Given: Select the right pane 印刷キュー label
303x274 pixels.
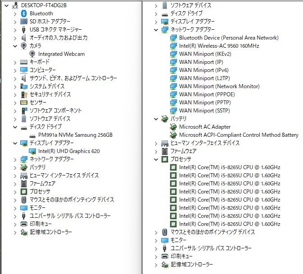Looking at the screenshot, I should 181,256.
